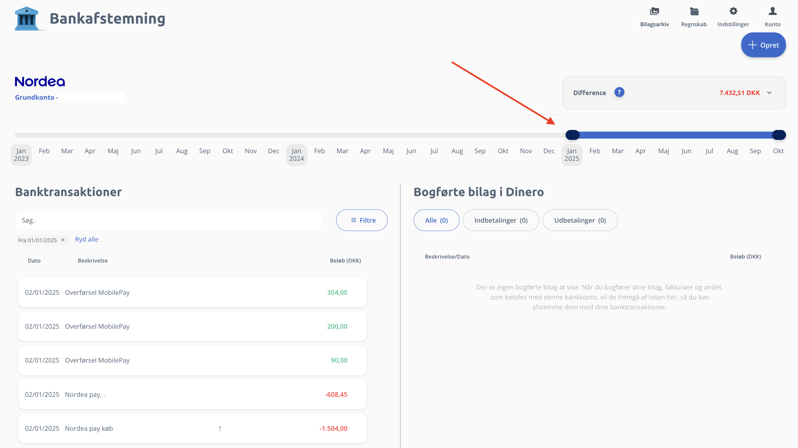Select the Alle (0) tab
This screenshot has height=448, width=798.
[x=436, y=220]
